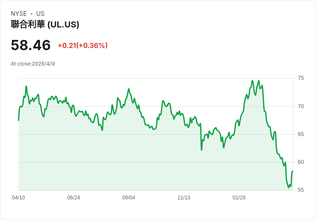Click the NYSE exchange label
Viewport: 316px width, 220px height.
(19, 14)
